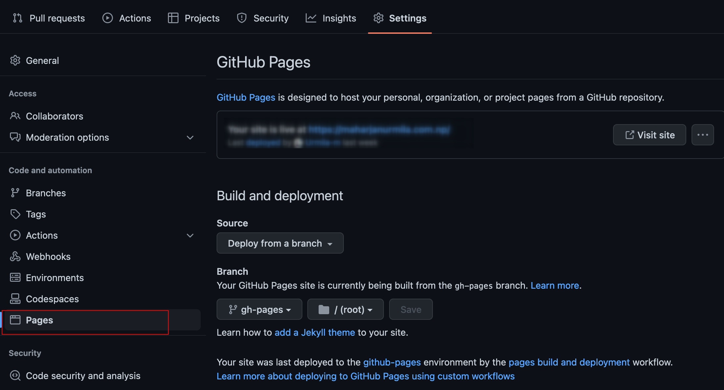Screen dimensions: 724x390
Task: Click the Collaborators people icon
Action: coord(15,116)
